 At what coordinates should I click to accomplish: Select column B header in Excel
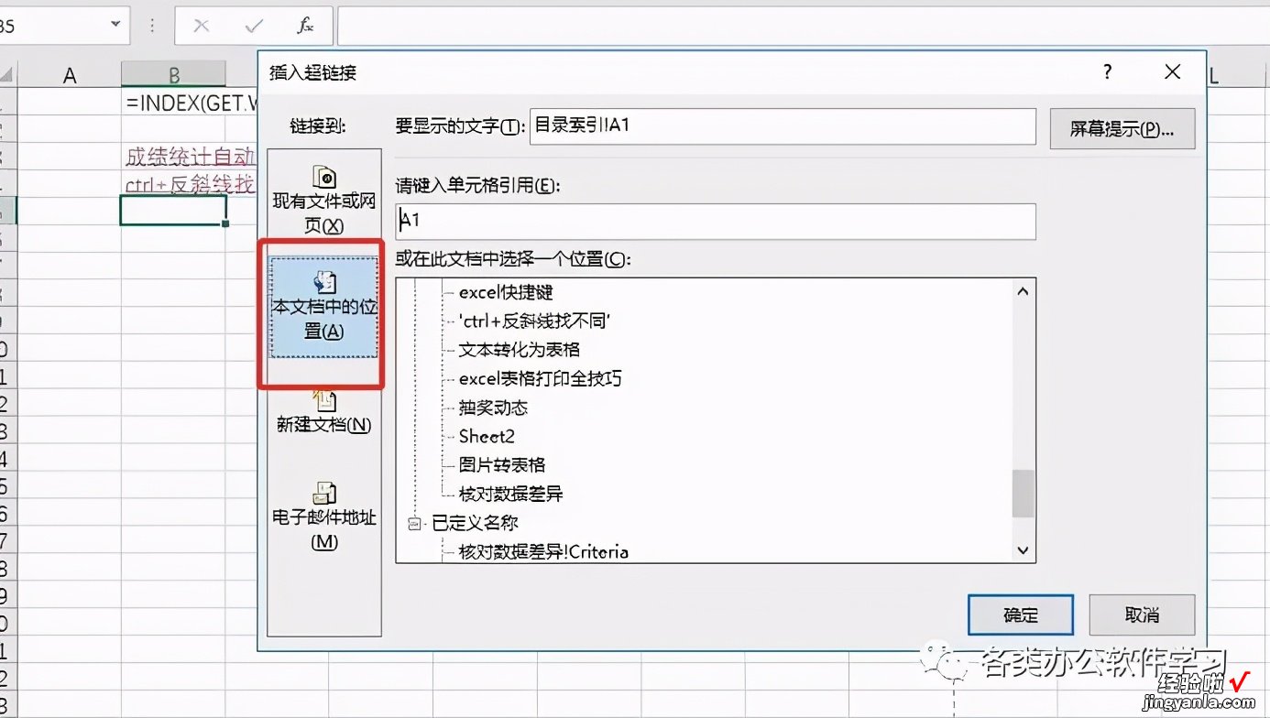(x=173, y=75)
